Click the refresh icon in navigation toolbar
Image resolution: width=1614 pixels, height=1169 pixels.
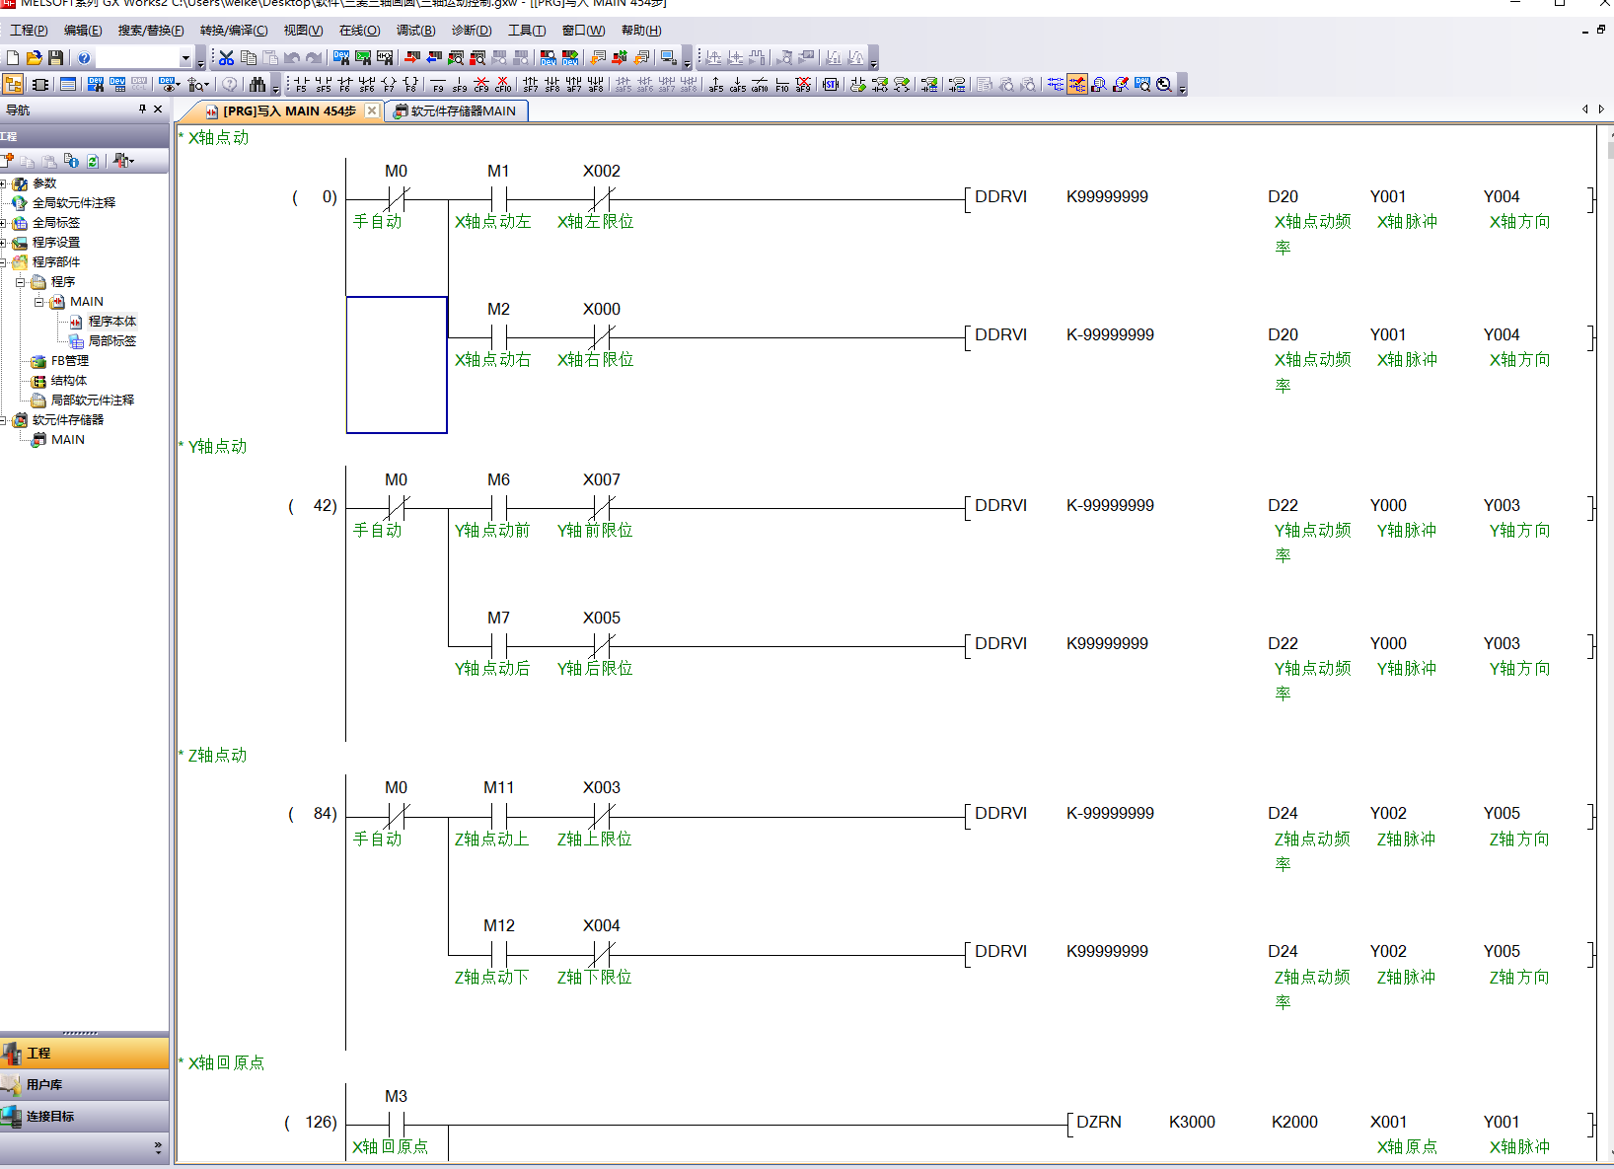click(93, 161)
